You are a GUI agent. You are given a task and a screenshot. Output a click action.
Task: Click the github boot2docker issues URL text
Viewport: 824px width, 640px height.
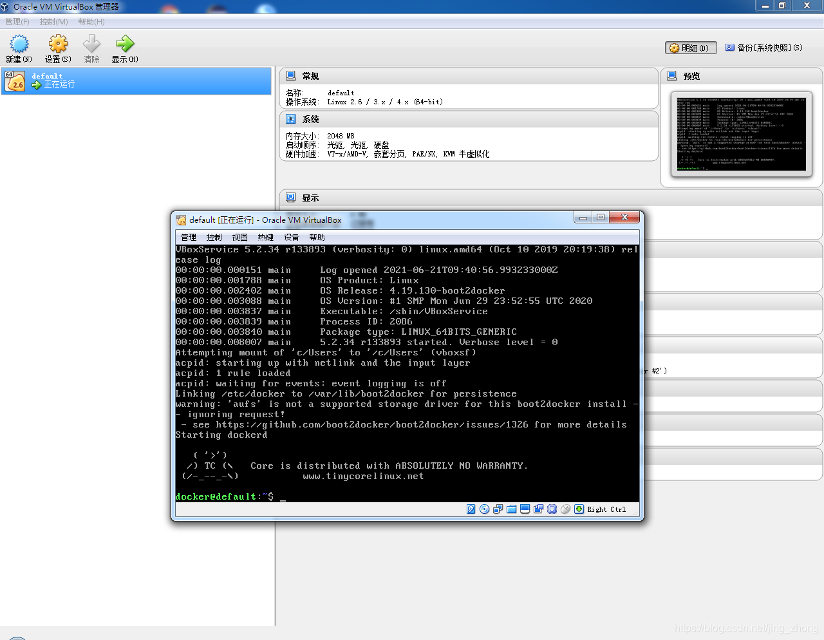pyautogui.click(x=372, y=425)
